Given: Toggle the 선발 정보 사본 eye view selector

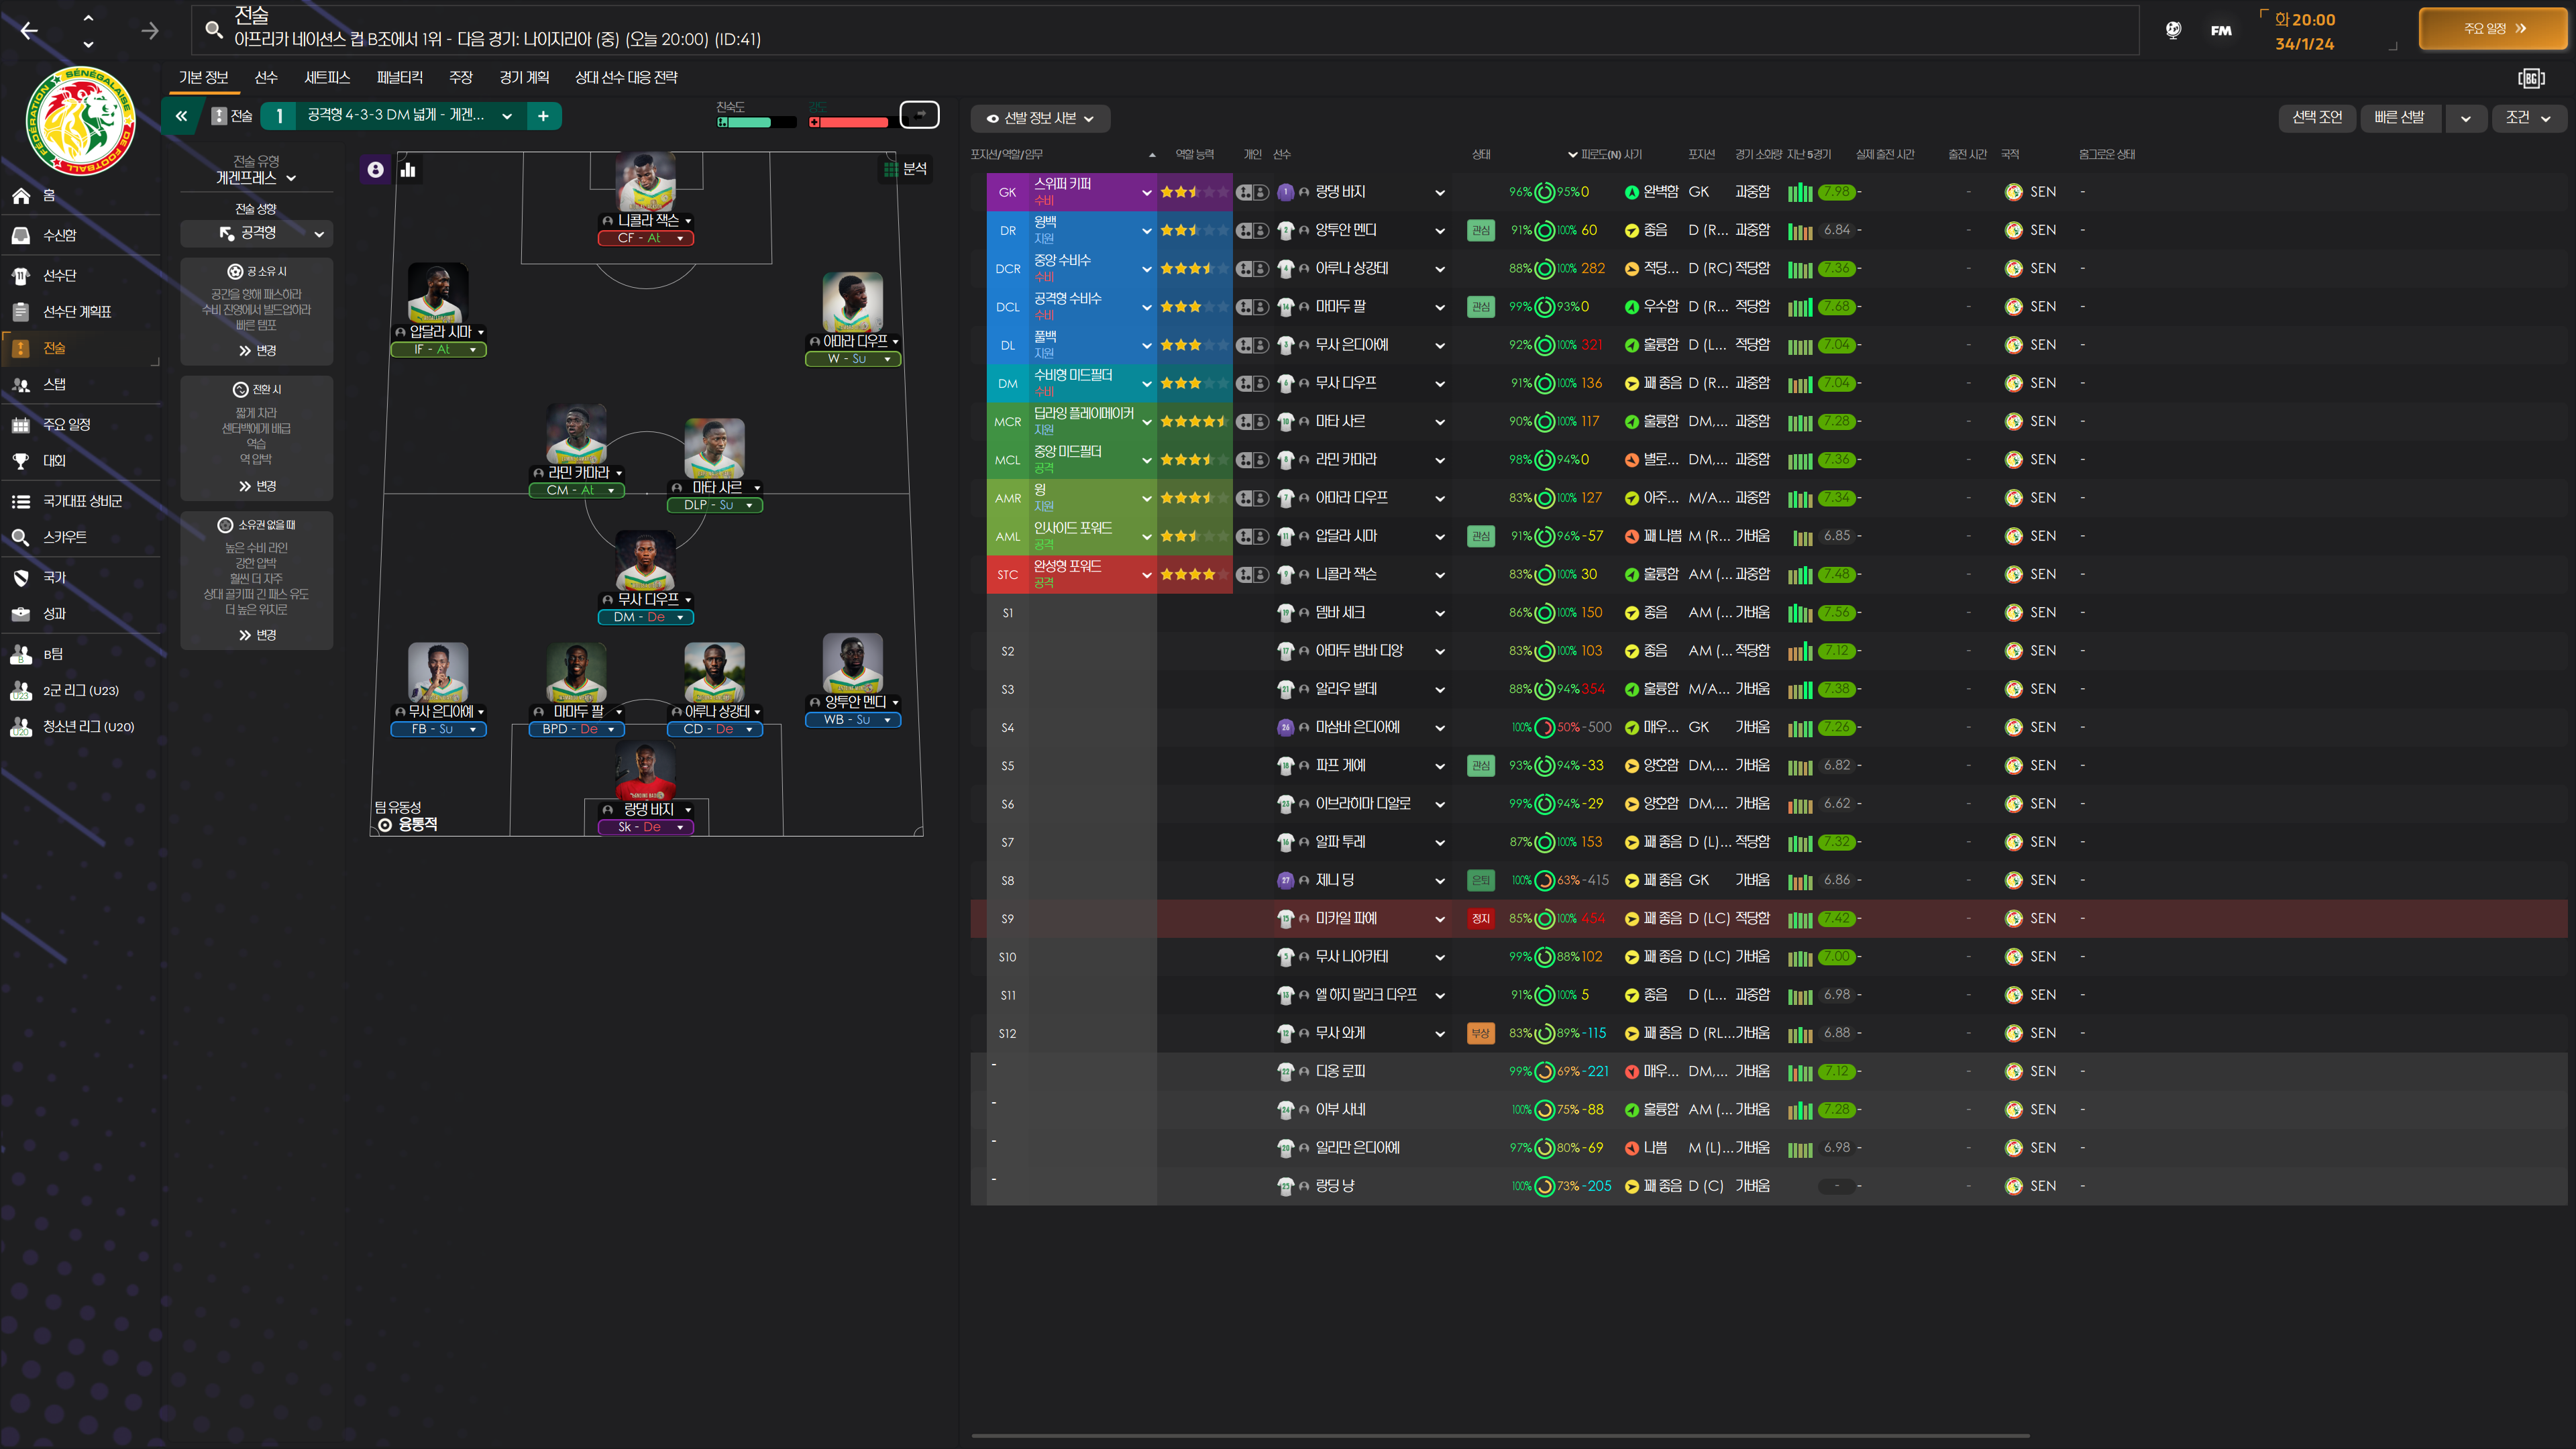Looking at the screenshot, I should [x=1040, y=118].
